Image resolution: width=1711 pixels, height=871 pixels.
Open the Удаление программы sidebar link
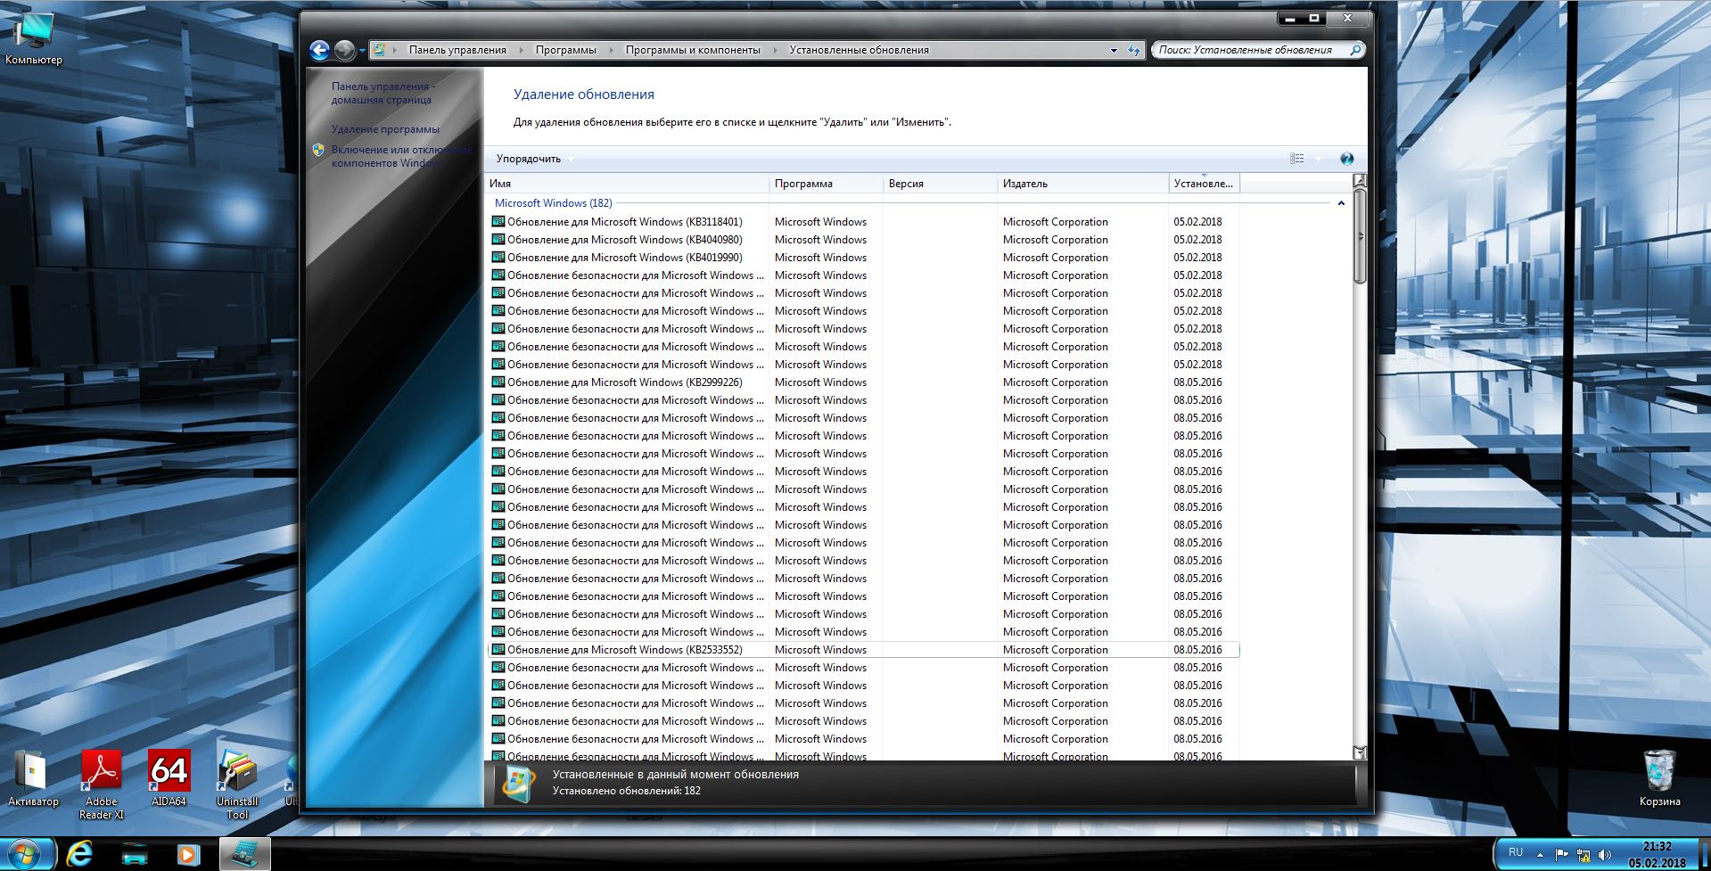click(x=385, y=129)
